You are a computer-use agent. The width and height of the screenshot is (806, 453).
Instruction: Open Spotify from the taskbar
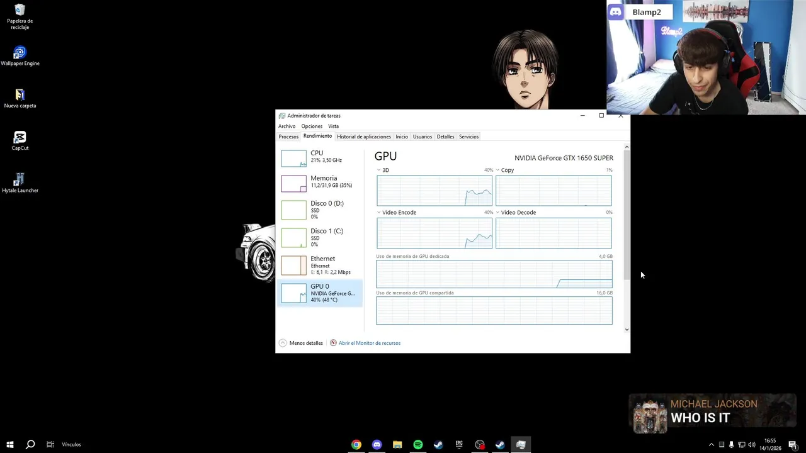(x=417, y=445)
